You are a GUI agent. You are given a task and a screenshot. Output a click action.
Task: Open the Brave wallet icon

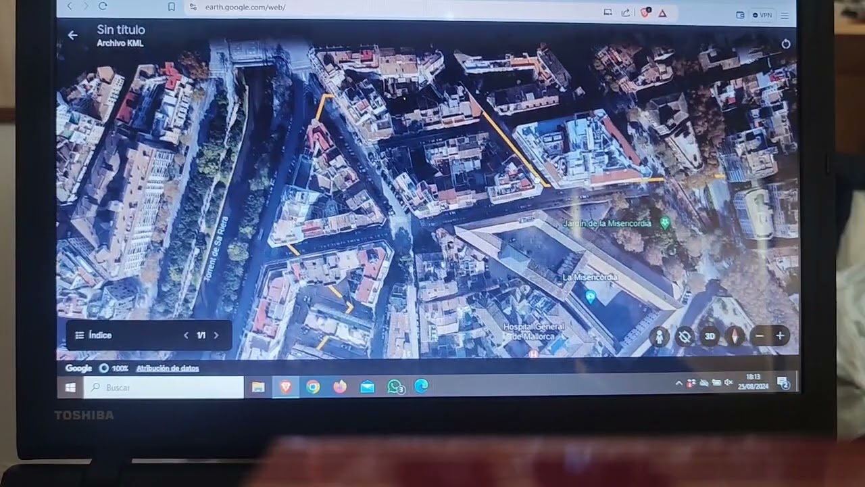739,15
